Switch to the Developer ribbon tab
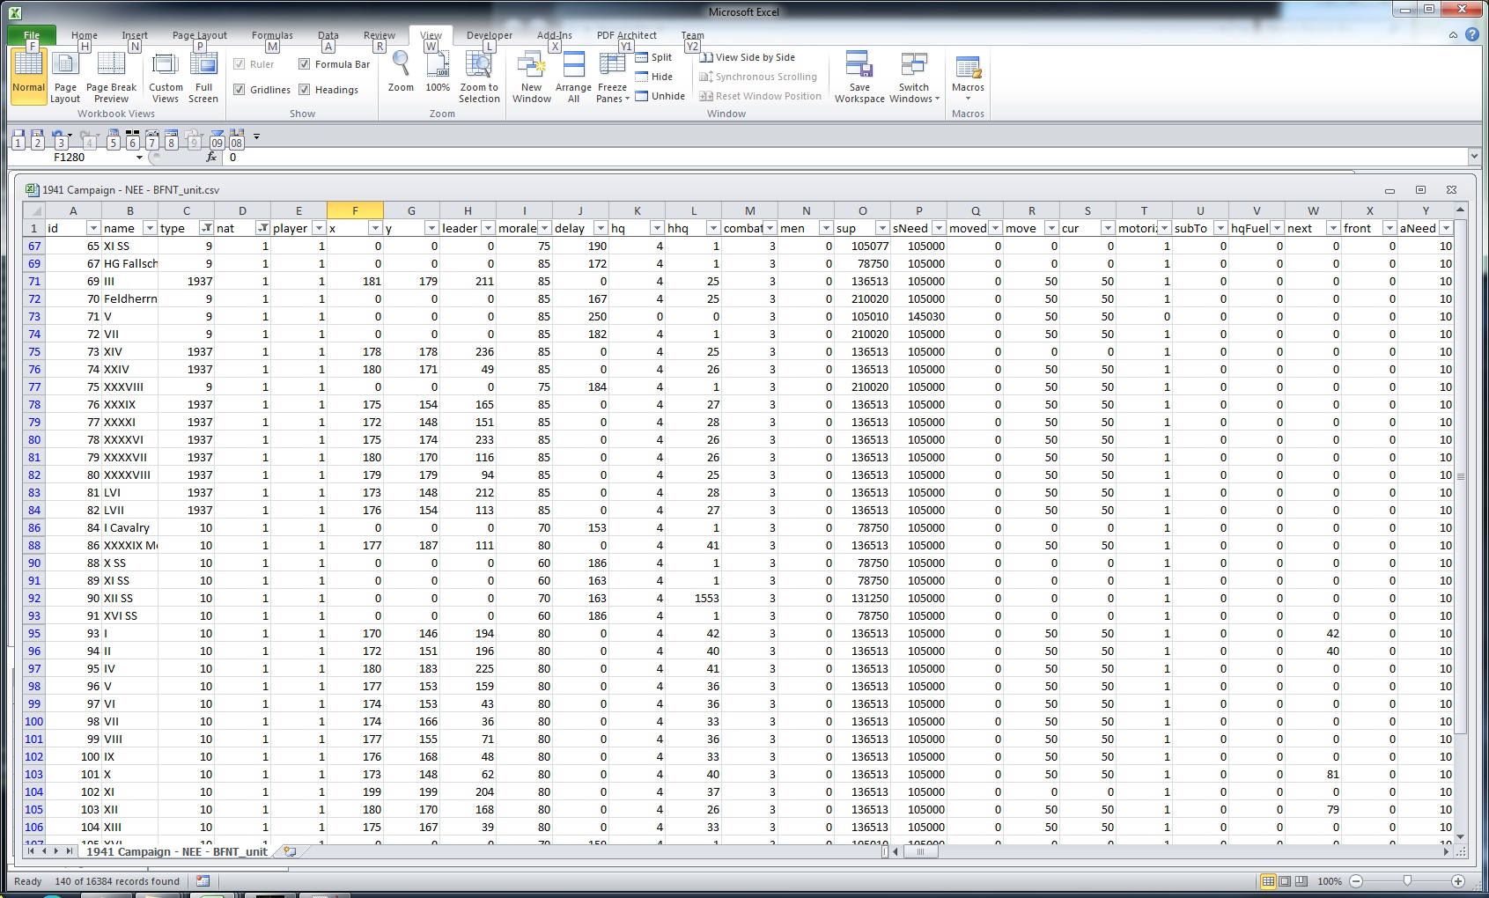Image resolution: width=1489 pixels, height=898 pixels. [490, 35]
